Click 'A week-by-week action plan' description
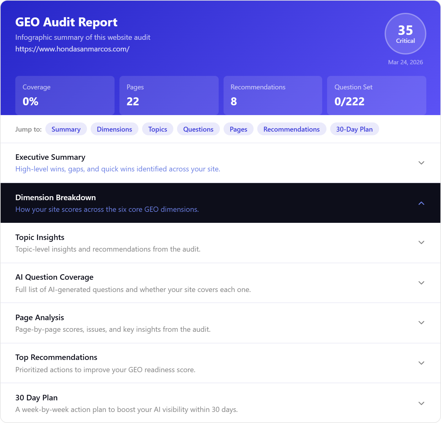Image resolution: width=441 pixels, height=423 pixels. point(126,410)
